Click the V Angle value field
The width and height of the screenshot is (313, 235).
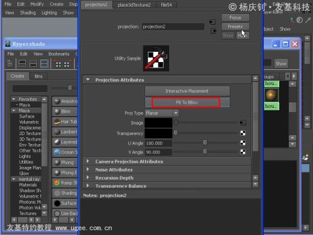[x=158, y=152]
